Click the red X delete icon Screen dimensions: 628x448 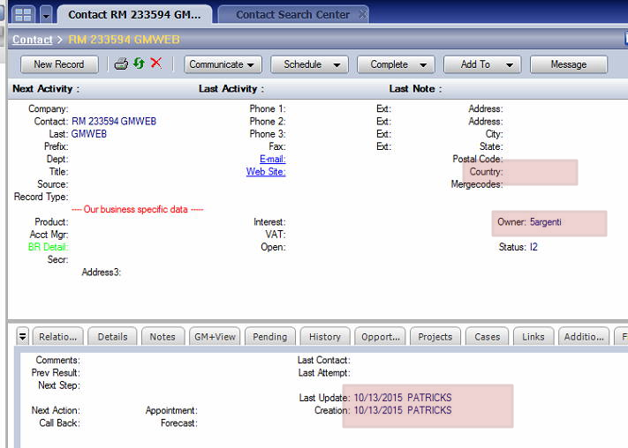tap(156, 63)
